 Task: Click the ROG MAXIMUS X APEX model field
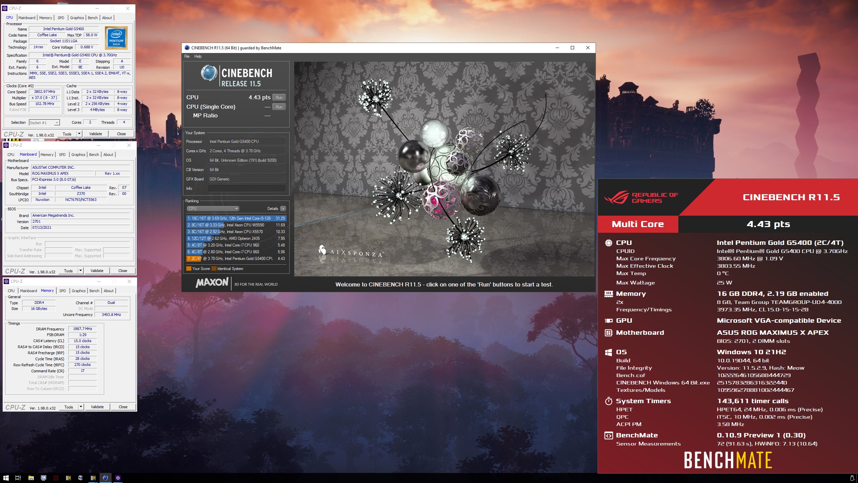[63, 173]
